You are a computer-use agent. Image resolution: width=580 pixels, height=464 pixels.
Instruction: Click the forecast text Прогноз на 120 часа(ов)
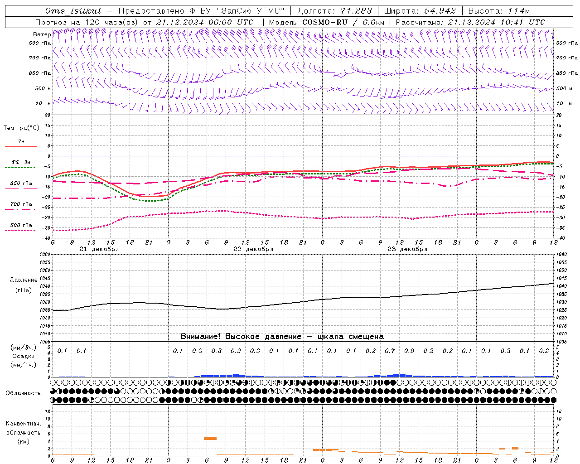point(87,22)
